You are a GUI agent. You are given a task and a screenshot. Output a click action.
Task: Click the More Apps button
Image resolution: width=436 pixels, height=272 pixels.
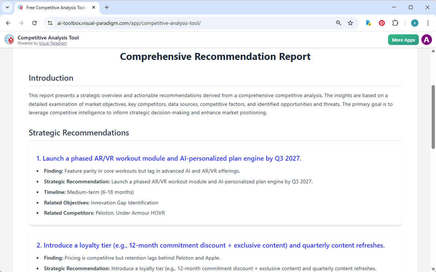pyautogui.click(x=403, y=39)
